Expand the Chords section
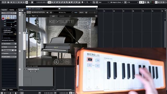Screen dimensions: 167x94 coord(9,47)
